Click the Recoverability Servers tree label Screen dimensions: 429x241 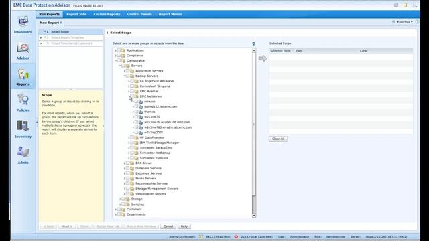tap(151, 183)
